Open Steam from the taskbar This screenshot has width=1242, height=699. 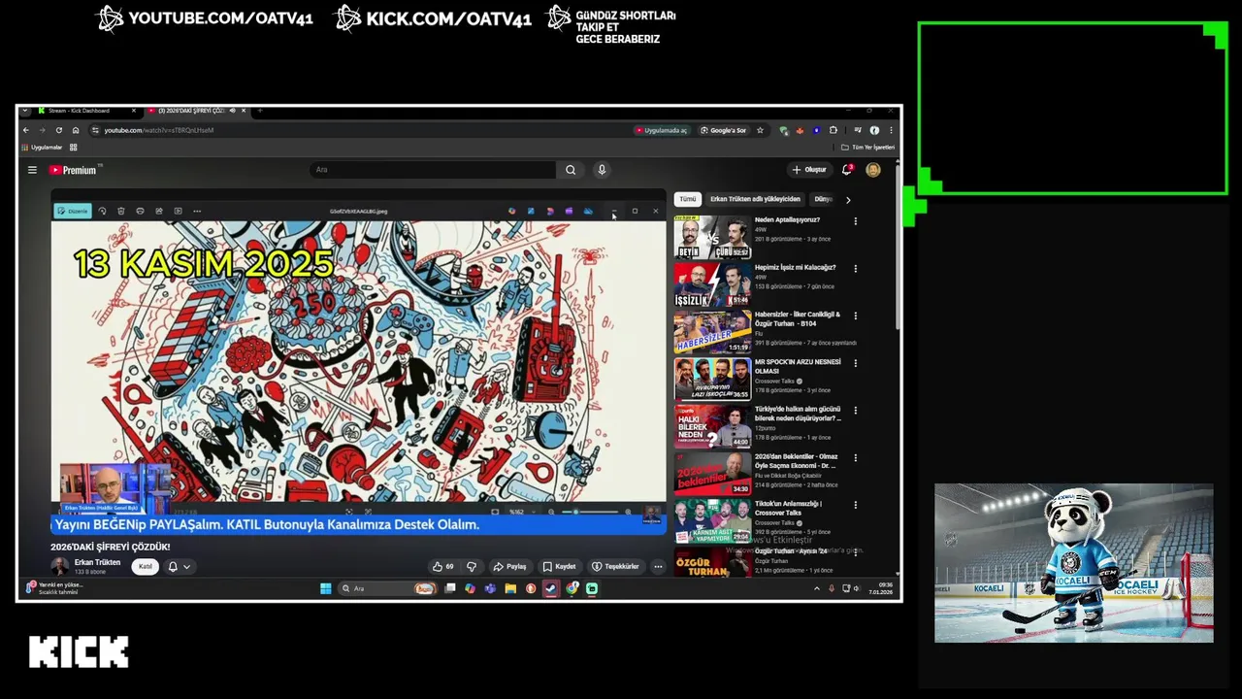click(x=551, y=588)
